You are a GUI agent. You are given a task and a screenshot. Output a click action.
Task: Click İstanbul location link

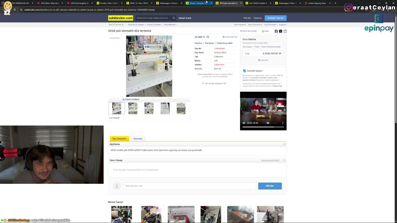(198, 43)
